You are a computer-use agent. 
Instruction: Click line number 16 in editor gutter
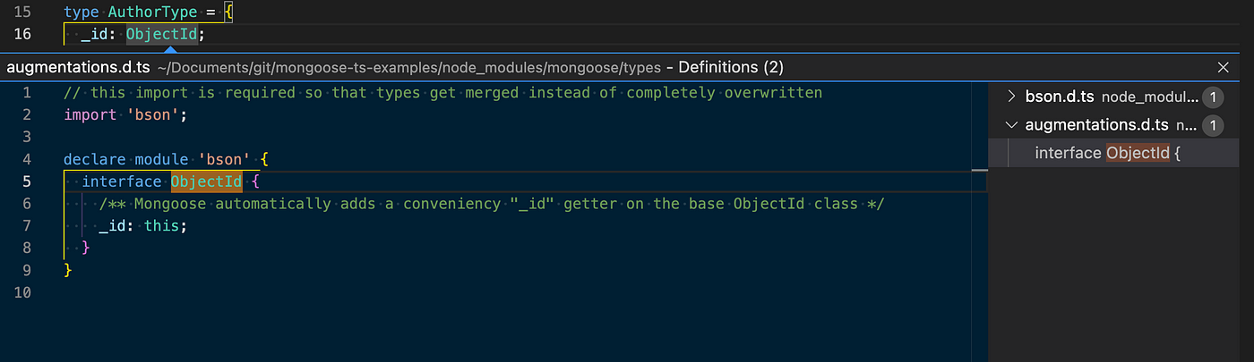tap(23, 35)
